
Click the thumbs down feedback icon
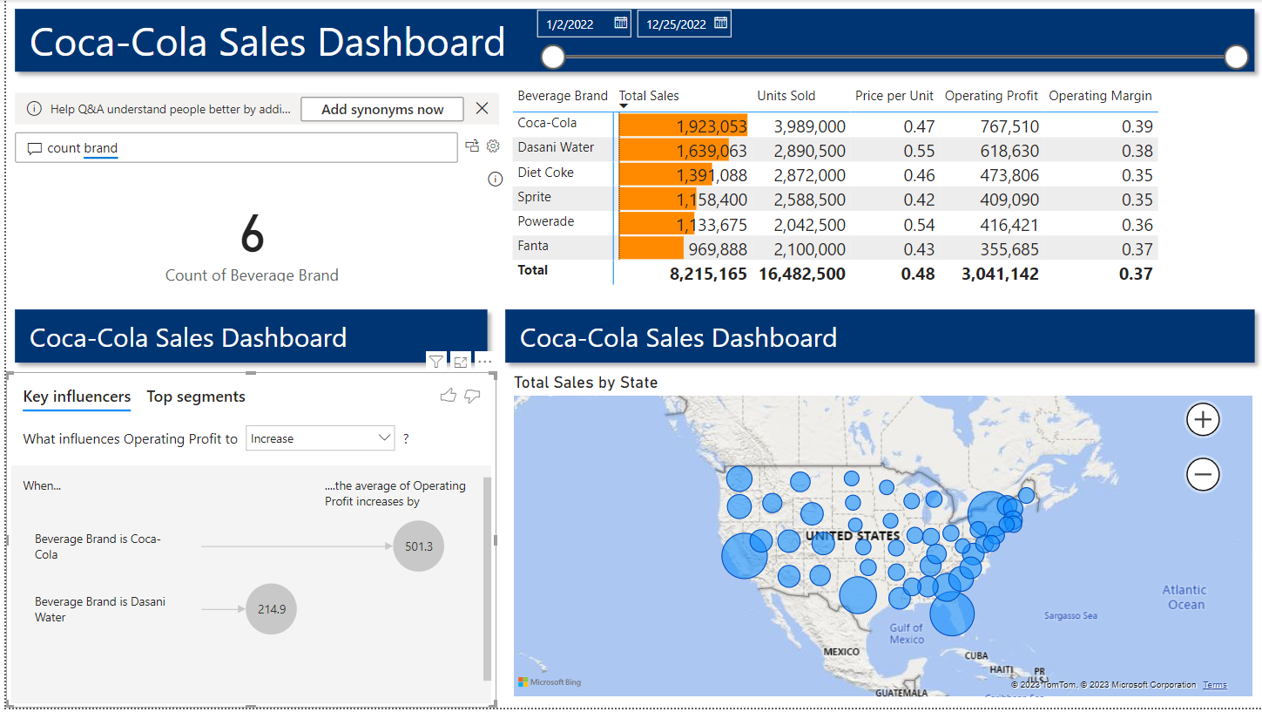(472, 397)
